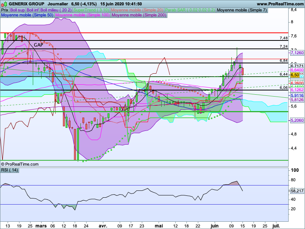
Task: Select the Boll inf indicator label
Action: [32, 10]
